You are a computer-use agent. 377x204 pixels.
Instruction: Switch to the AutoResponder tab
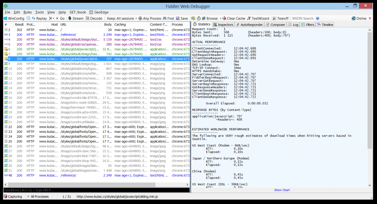pos(249,25)
